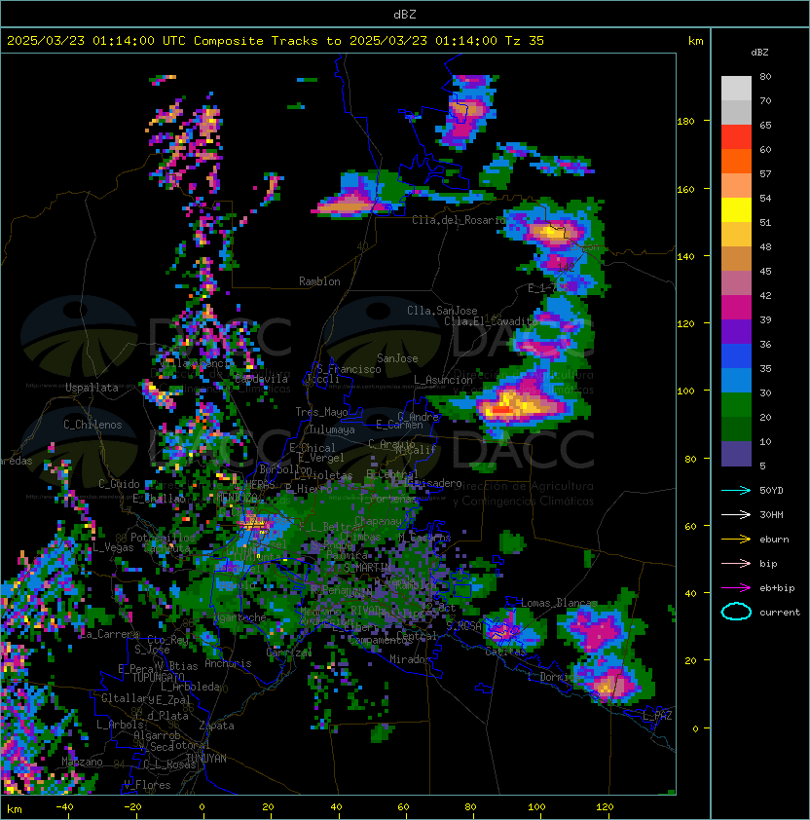Click the TUPUNGATO map label
The width and height of the screenshot is (810, 820).
click(158, 677)
